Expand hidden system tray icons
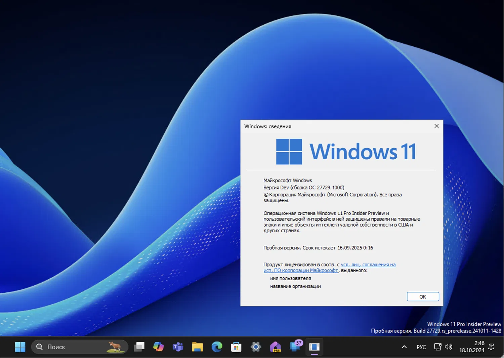The height and width of the screenshot is (358, 504). pyautogui.click(x=404, y=347)
